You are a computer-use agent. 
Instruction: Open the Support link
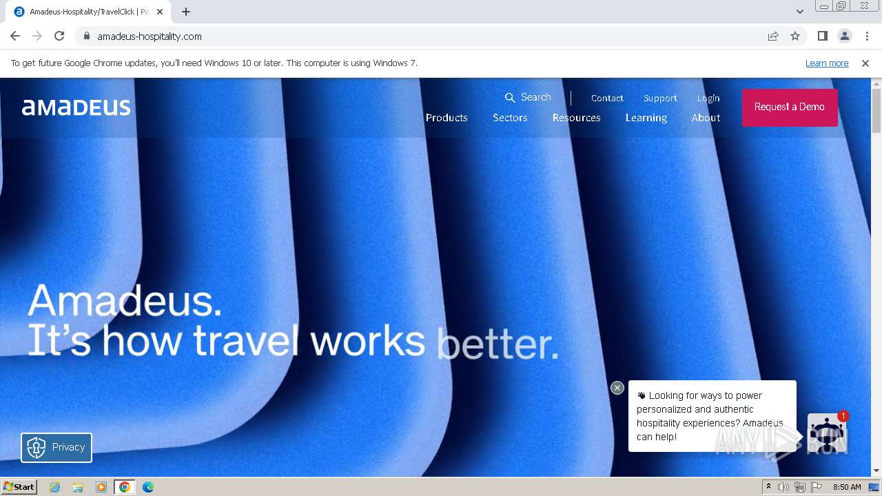coord(660,98)
